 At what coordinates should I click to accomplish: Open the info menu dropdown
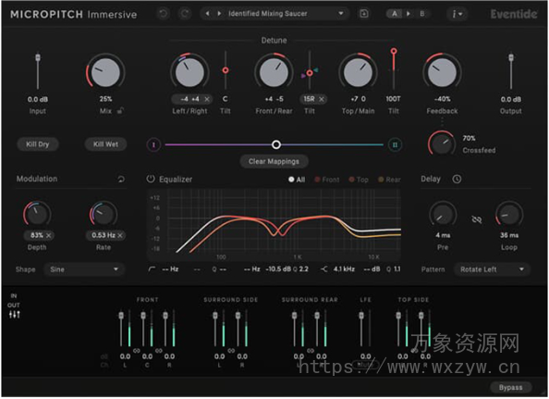(457, 14)
